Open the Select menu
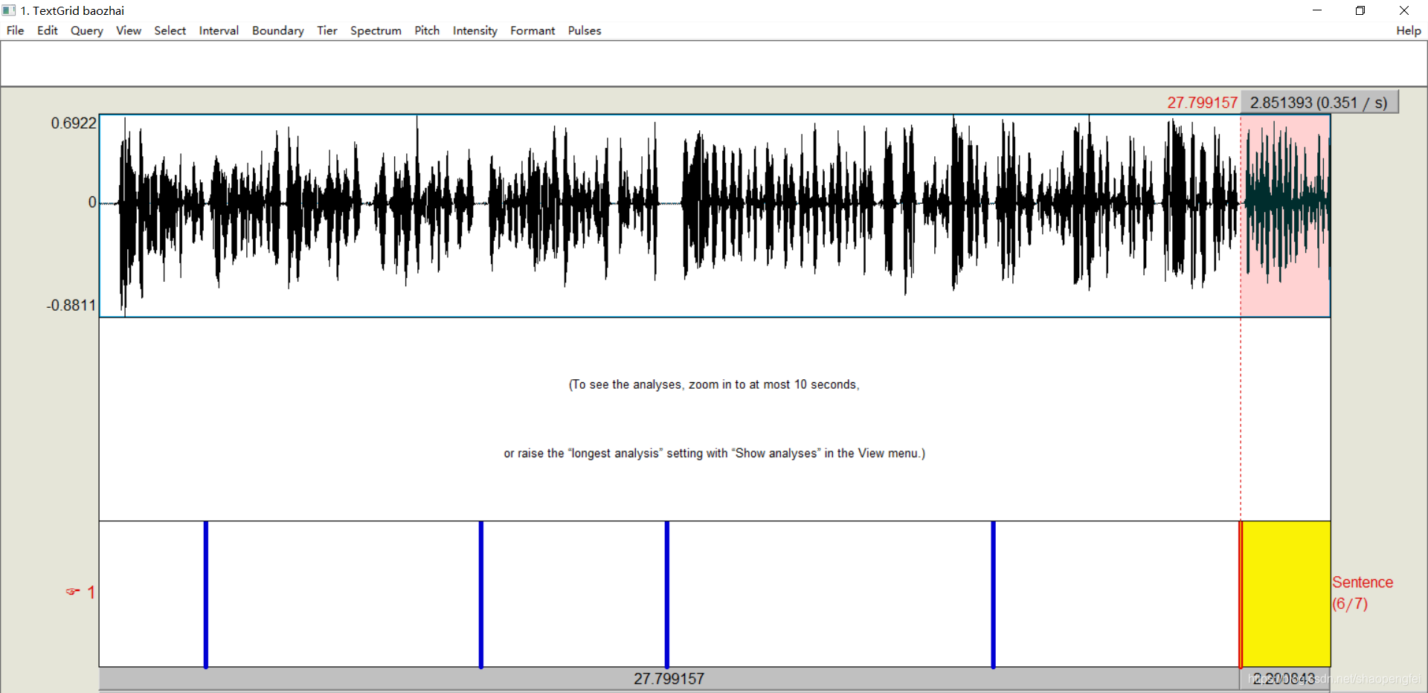This screenshot has width=1428, height=693. [170, 30]
